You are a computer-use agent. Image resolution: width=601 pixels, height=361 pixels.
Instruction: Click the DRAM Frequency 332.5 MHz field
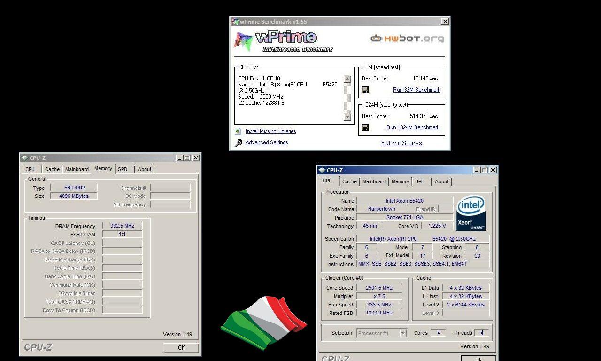click(122, 226)
